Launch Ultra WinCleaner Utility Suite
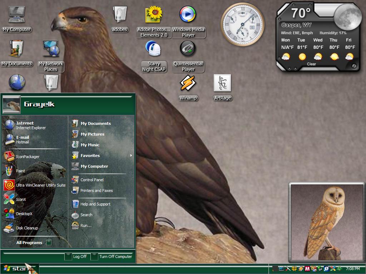Viewport: 366px width, 274px height. 35,185
